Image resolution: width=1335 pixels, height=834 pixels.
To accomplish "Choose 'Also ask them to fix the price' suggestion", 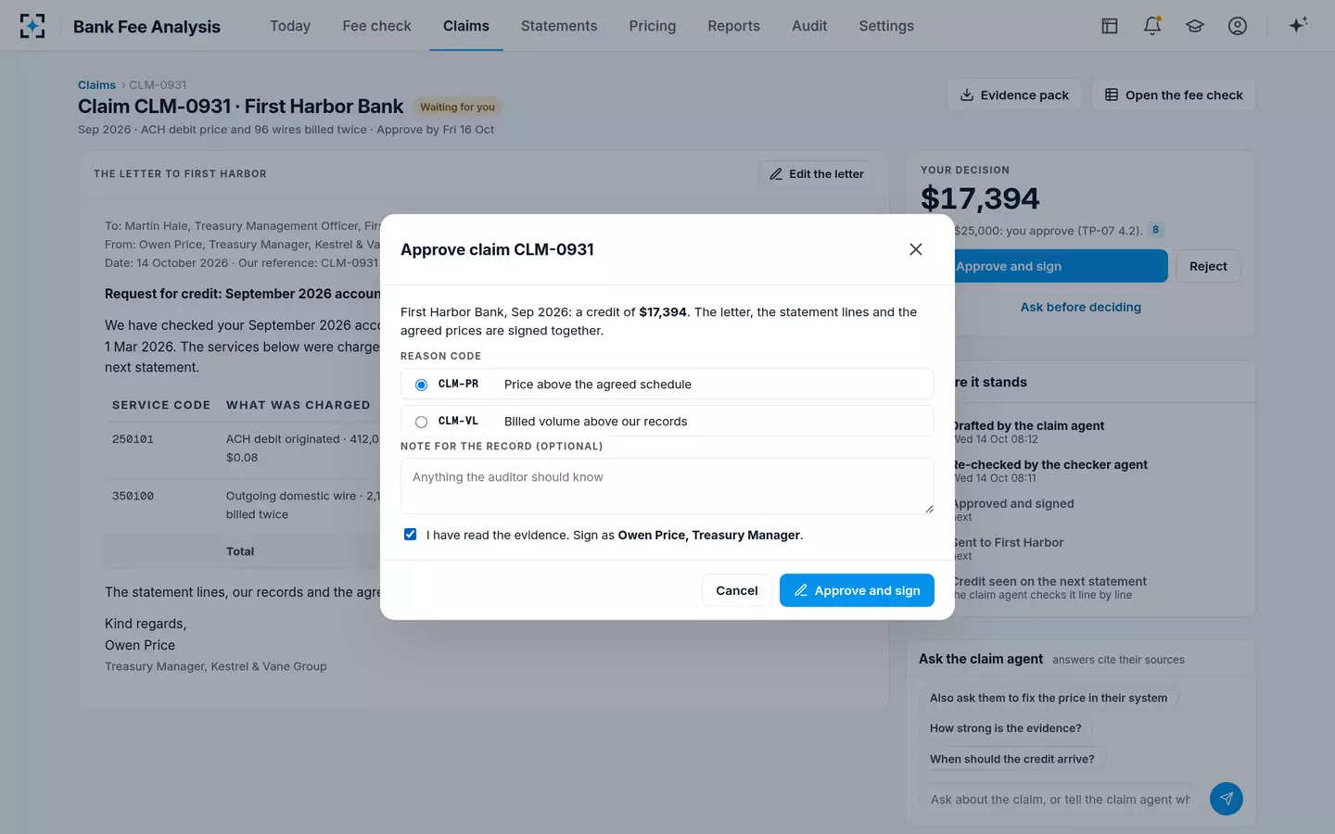I will [x=1049, y=698].
